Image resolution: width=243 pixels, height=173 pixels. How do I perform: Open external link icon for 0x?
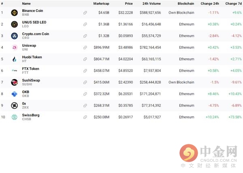pos(85,106)
